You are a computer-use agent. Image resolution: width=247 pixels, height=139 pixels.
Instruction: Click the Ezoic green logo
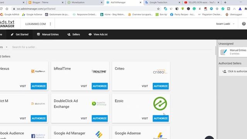(160, 103)
